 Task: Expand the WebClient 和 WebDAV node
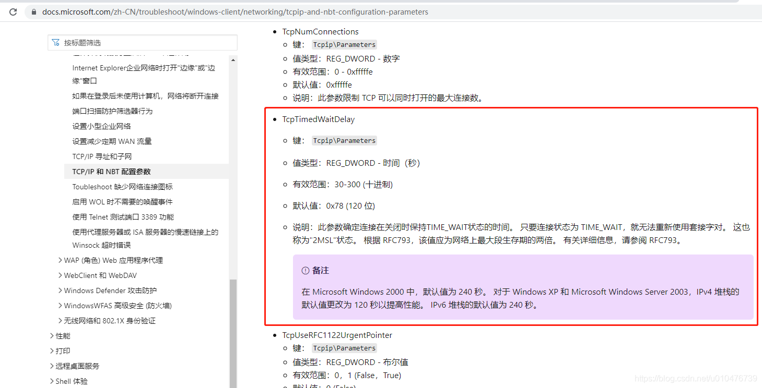60,275
